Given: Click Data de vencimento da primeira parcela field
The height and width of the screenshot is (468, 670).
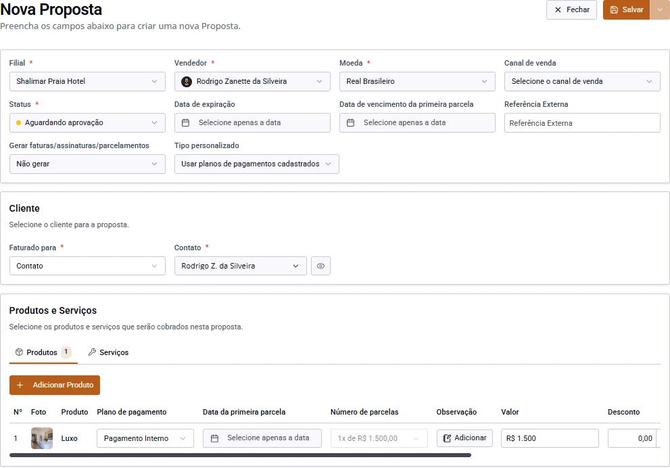Looking at the screenshot, I should point(417,122).
